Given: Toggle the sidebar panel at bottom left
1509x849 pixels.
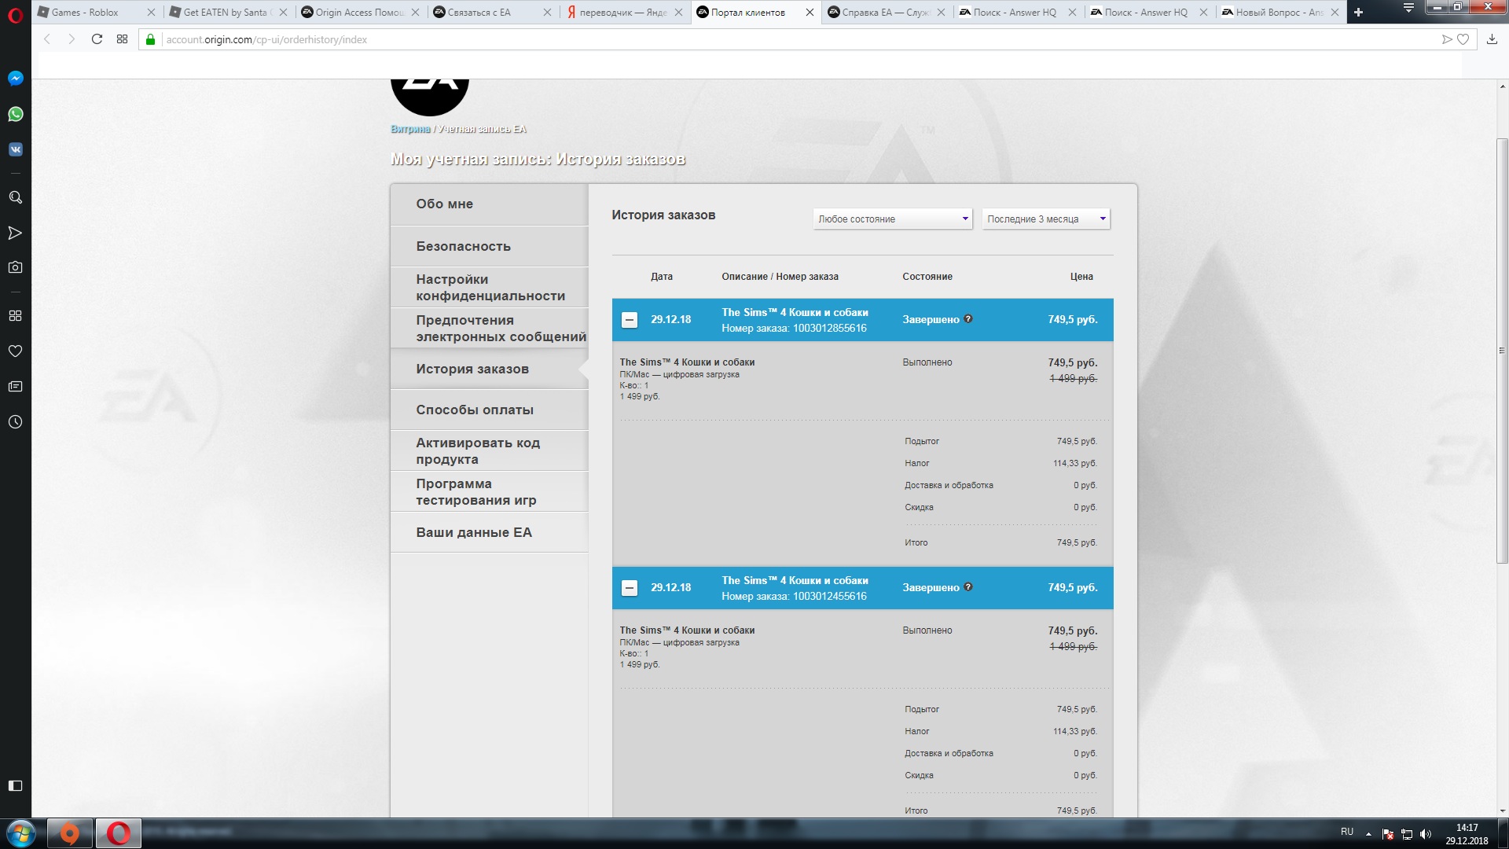Looking at the screenshot, I should [x=15, y=785].
